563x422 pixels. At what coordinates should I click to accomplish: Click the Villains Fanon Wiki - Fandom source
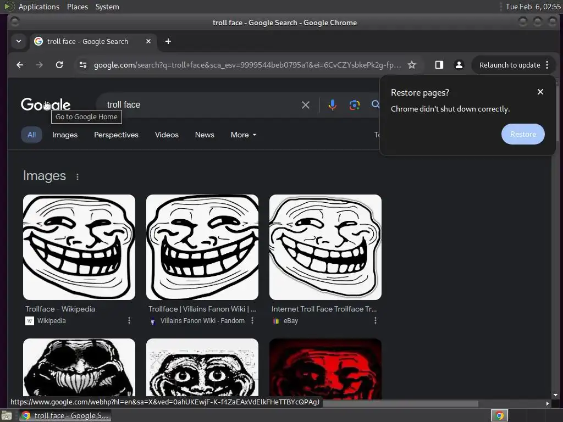tap(202, 321)
